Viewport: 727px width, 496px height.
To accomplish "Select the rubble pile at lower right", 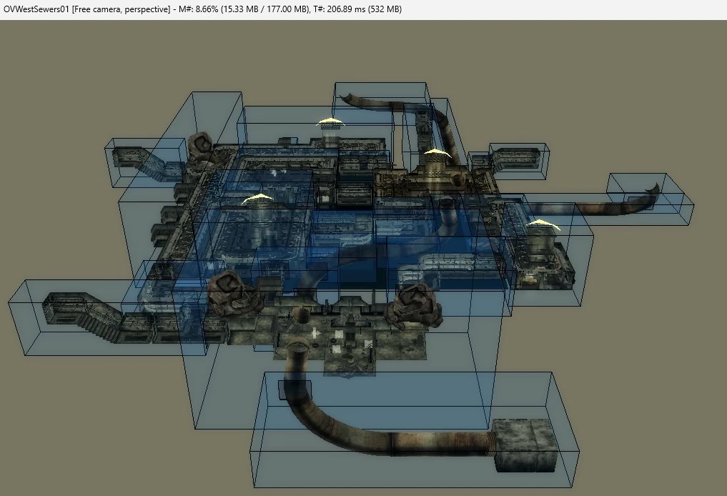I will click(x=417, y=302).
